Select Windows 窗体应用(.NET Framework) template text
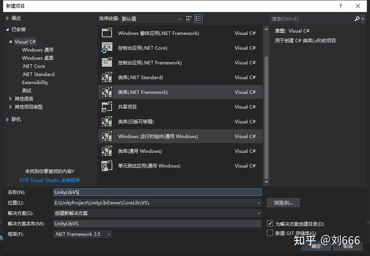Screen dimensions: 370x256 (x=158, y=33)
